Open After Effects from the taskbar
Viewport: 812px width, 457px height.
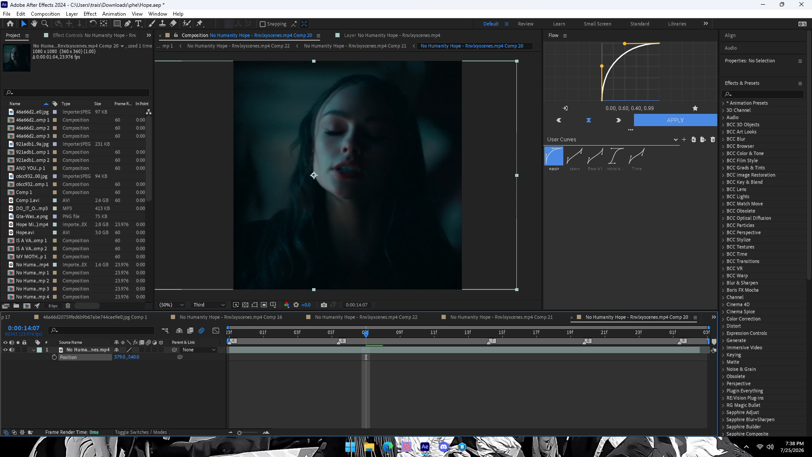[x=425, y=447]
